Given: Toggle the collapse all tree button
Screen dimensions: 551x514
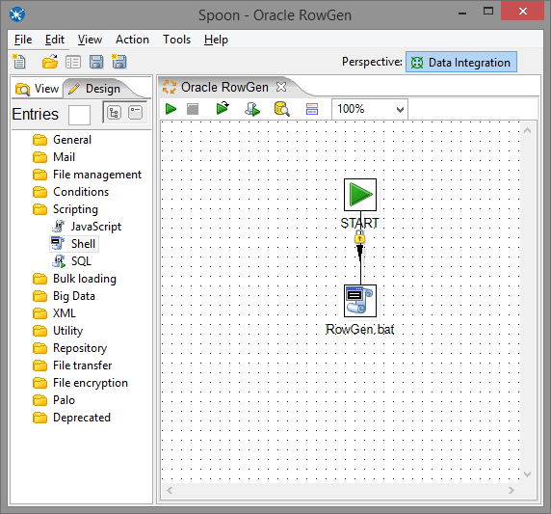Looking at the screenshot, I should click(135, 113).
